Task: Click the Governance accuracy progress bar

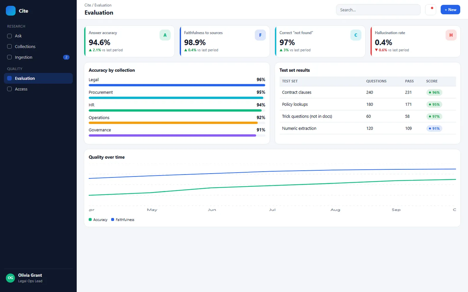Action: pyautogui.click(x=177, y=135)
